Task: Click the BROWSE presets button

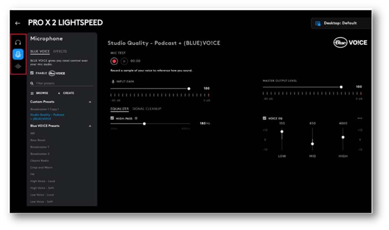Action: coord(40,93)
